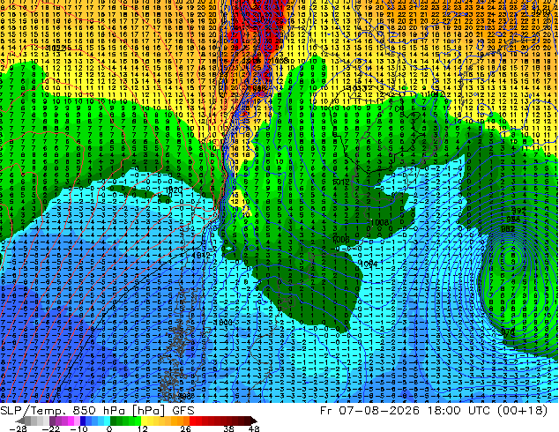This screenshot has width=559, height=432.
Task: Click the isobar label '988'
Action: (x=513, y=220)
